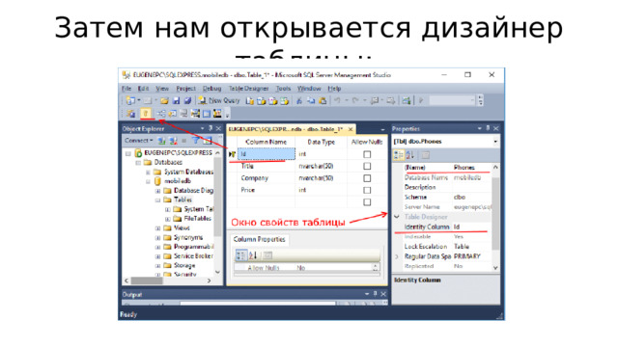Click the Manage Spatial Indexes icon

click(217, 114)
